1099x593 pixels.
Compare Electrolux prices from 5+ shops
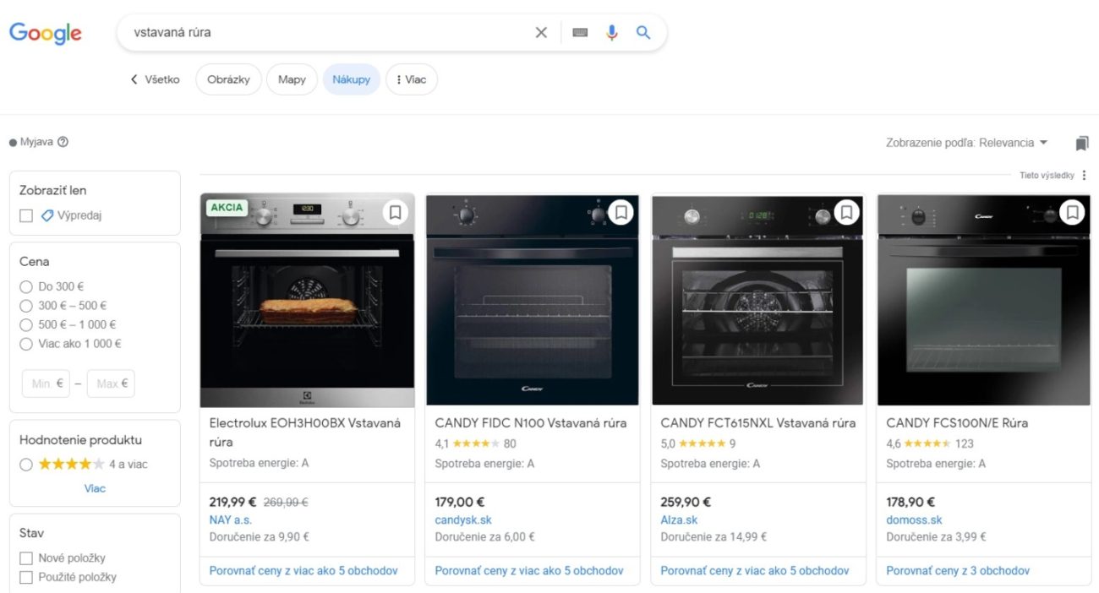coord(303,570)
